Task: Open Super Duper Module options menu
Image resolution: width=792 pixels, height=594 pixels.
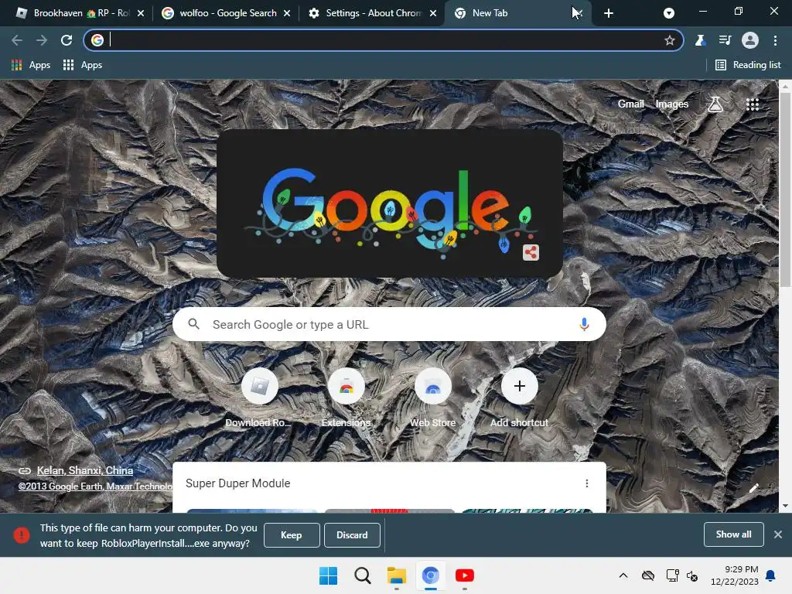Action: click(x=587, y=483)
